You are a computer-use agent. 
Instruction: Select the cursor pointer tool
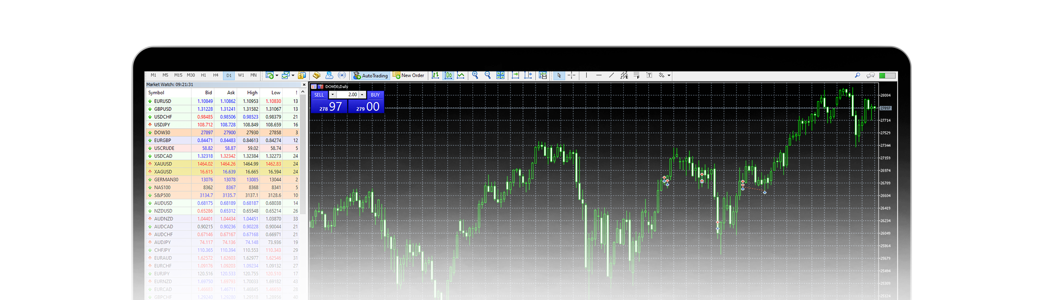559,76
